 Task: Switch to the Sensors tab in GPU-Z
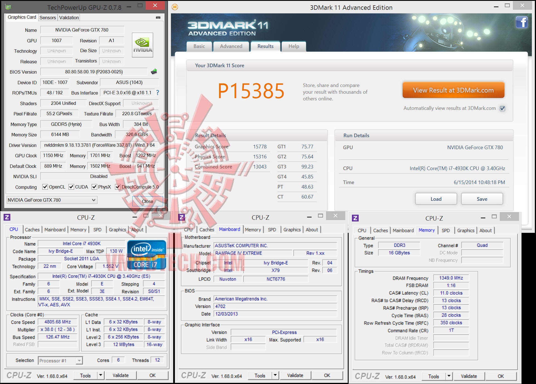click(x=48, y=18)
